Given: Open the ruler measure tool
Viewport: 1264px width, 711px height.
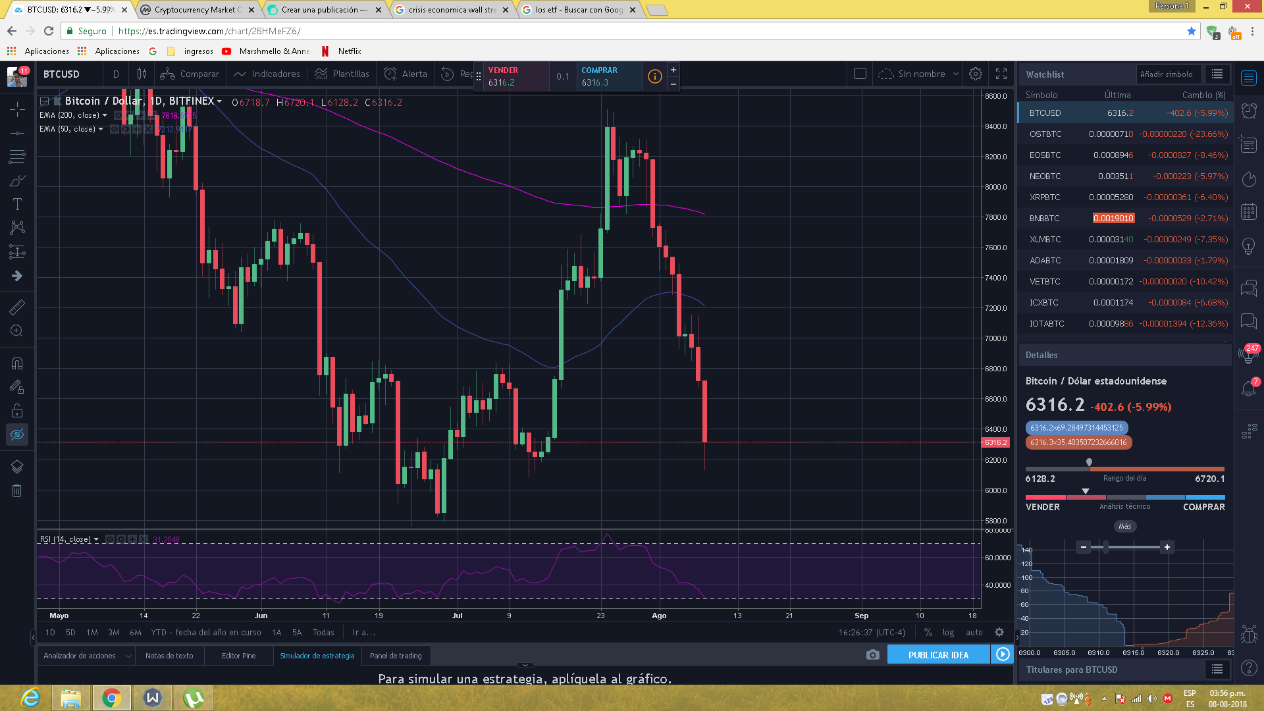Looking at the screenshot, I should (17, 307).
